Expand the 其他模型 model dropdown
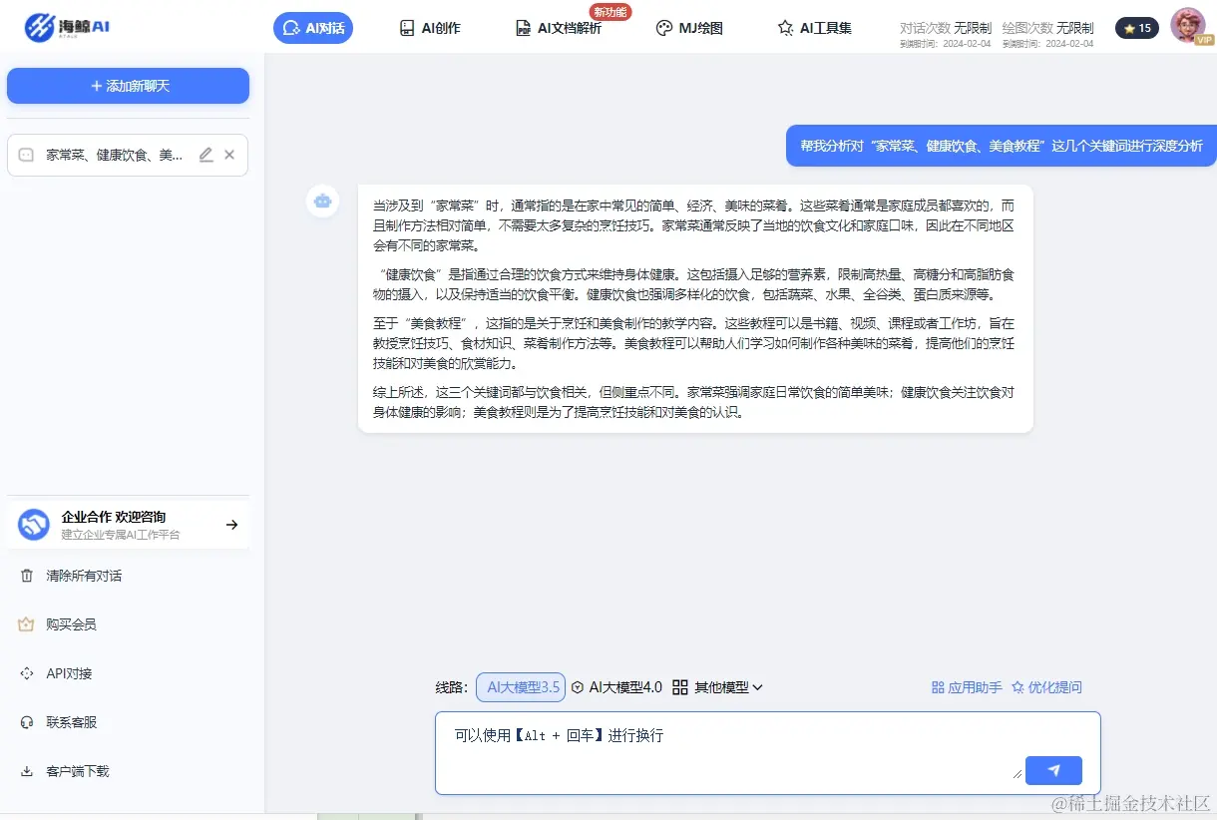Viewport: 1217px width, 820px height. [717, 686]
